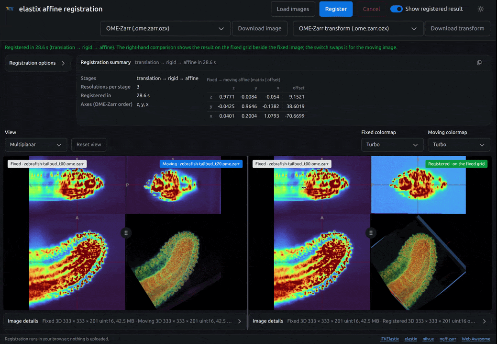497x344 pixels.
Task: Click the ITK logo icon
Action: point(10,9)
